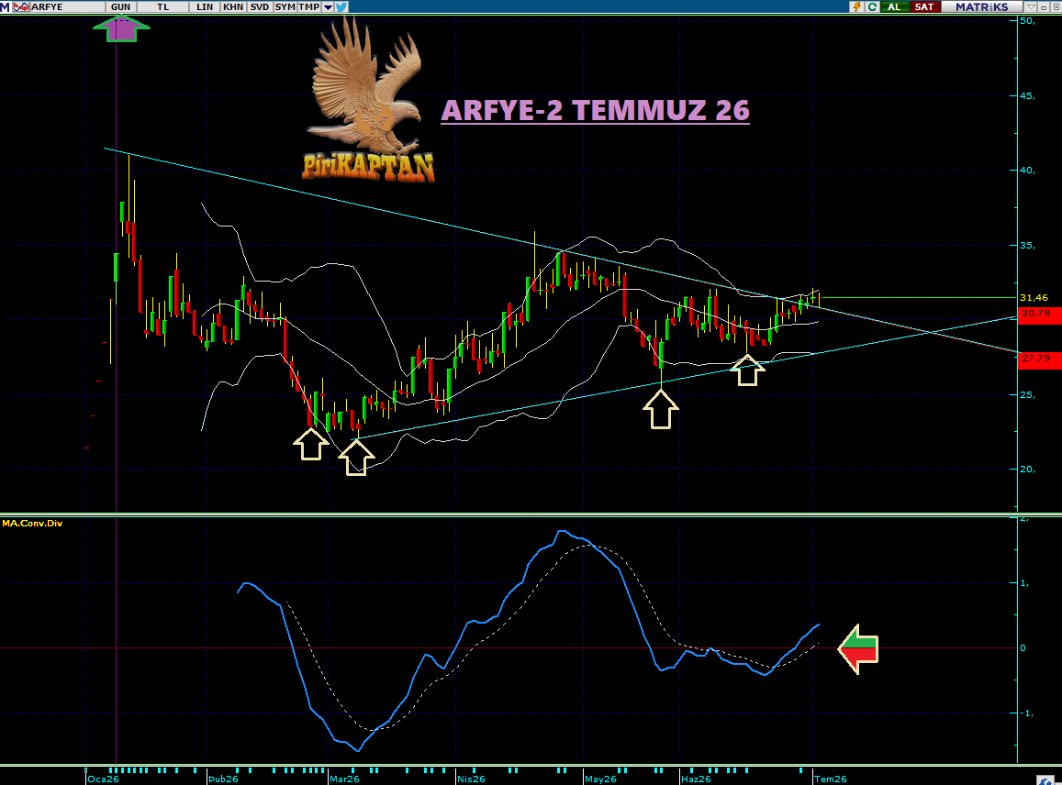Click the double-arrow scroll icon at bottom right

(x=1047, y=780)
